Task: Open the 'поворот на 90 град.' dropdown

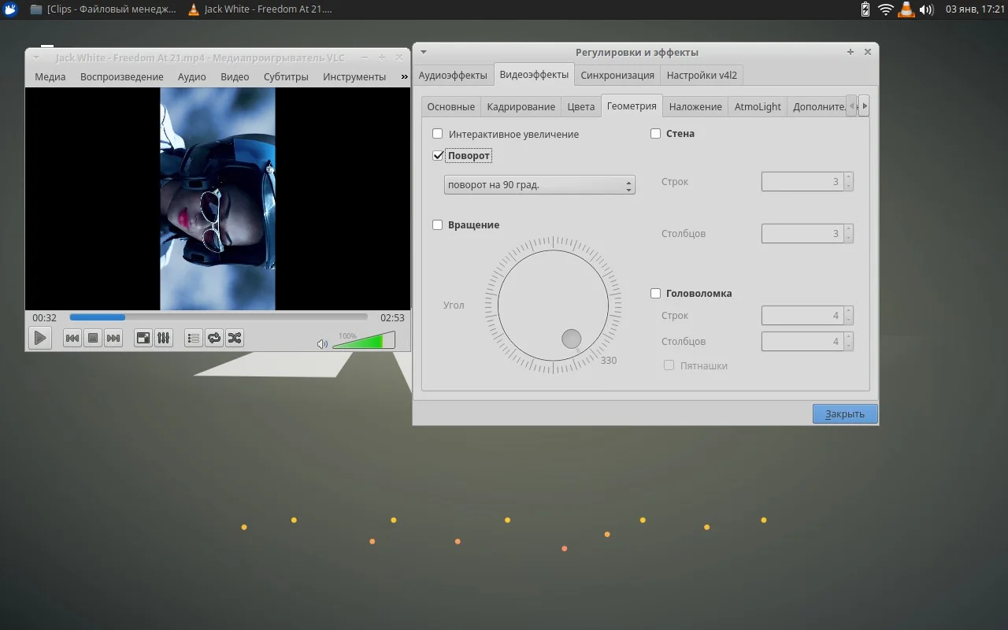Action: [539, 185]
